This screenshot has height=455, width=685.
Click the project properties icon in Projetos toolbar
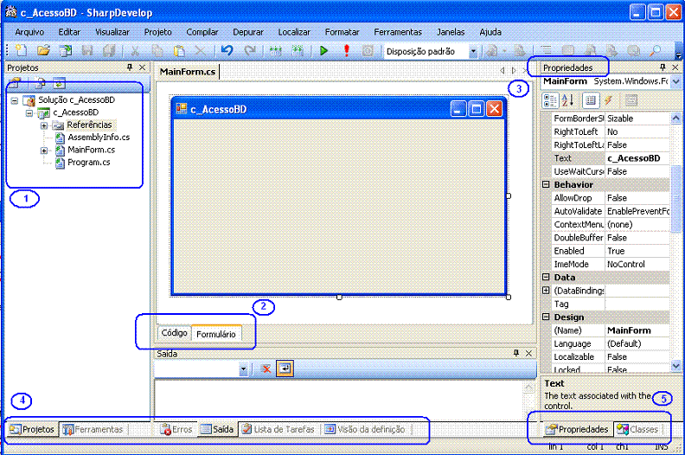[15, 82]
